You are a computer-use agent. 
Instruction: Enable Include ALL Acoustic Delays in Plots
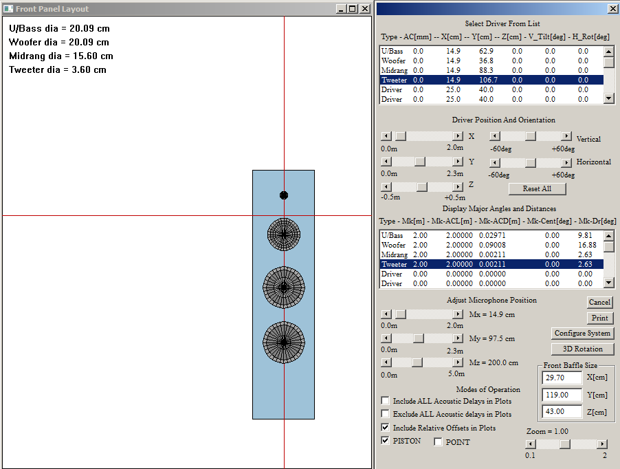click(385, 401)
